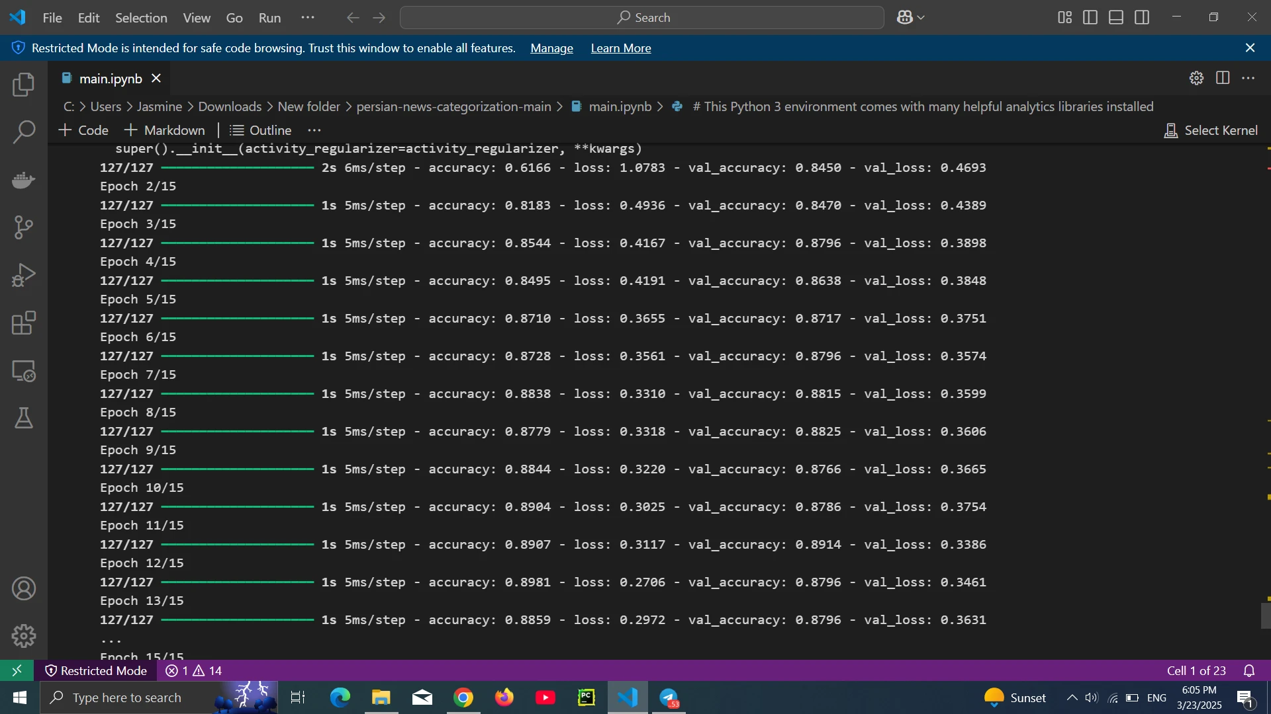Screen dimensions: 1271x714
Task: Click the command center Search field
Action: (641, 18)
